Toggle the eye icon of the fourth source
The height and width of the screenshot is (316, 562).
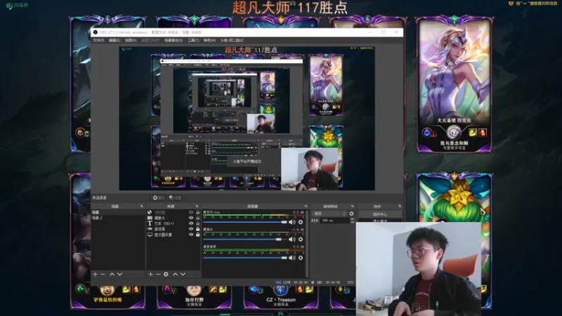(x=190, y=229)
